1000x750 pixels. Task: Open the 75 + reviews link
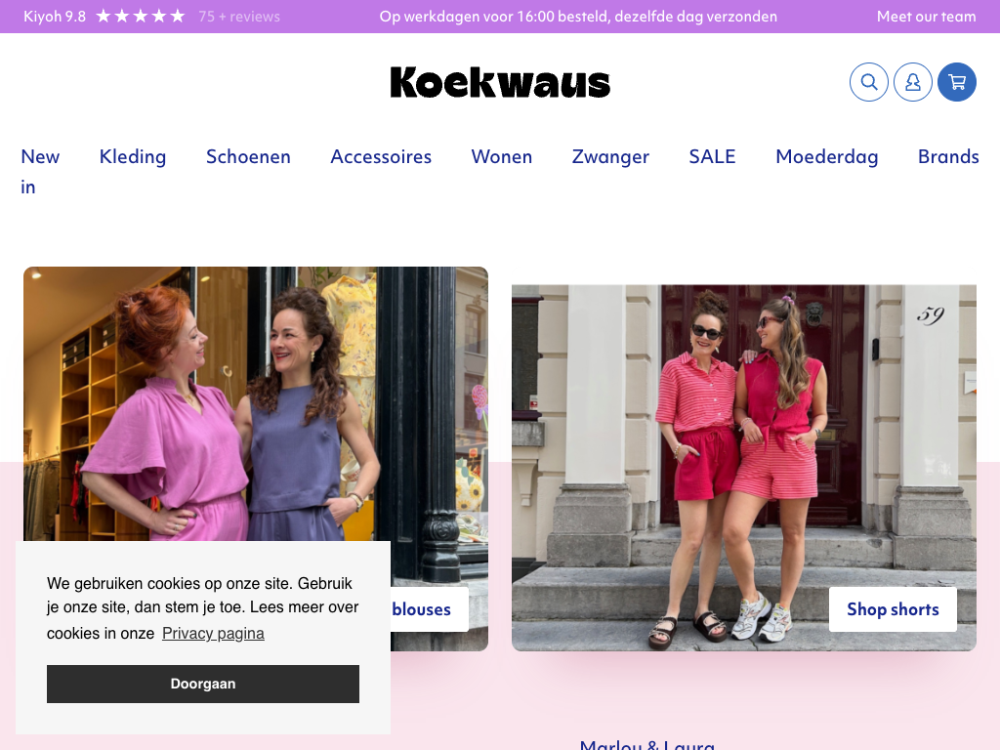(x=239, y=17)
